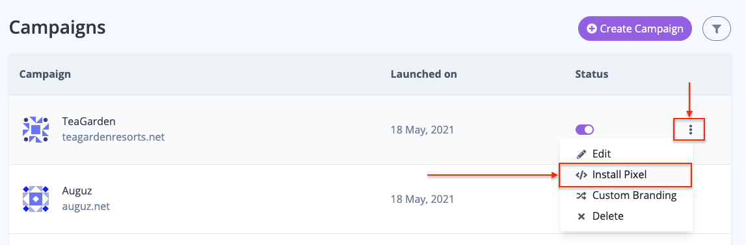Open the three-dot menu for TeaGarden
The image size is (746, 245).
click(x=690, y=130)
